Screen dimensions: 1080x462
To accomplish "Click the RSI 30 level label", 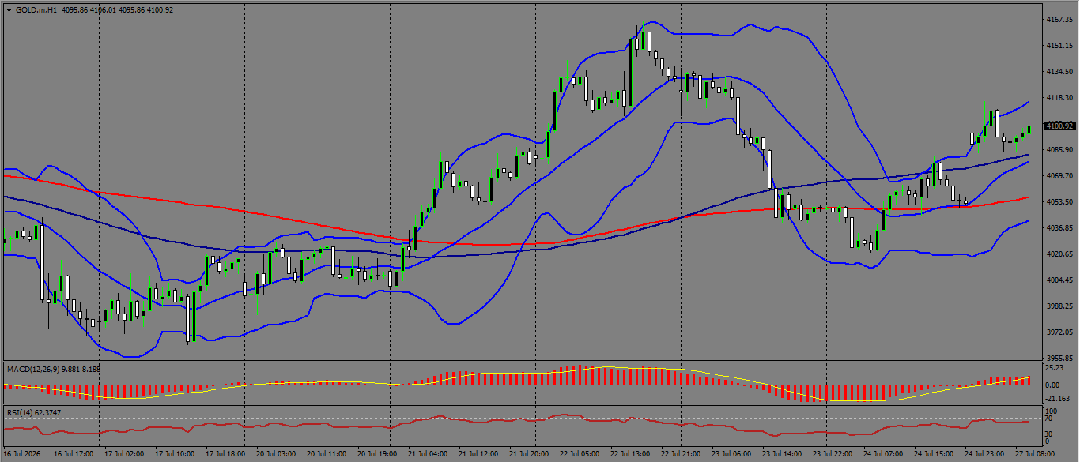I will tap(1049, 434).
